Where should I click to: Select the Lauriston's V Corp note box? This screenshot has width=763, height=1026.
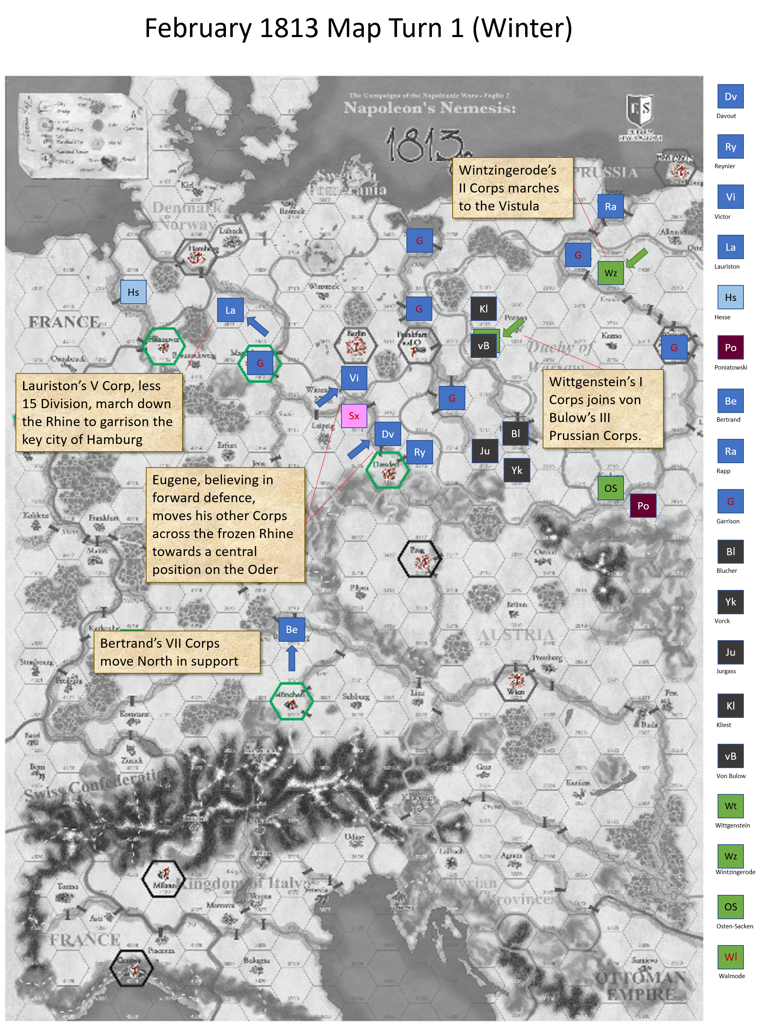[99, 413]
